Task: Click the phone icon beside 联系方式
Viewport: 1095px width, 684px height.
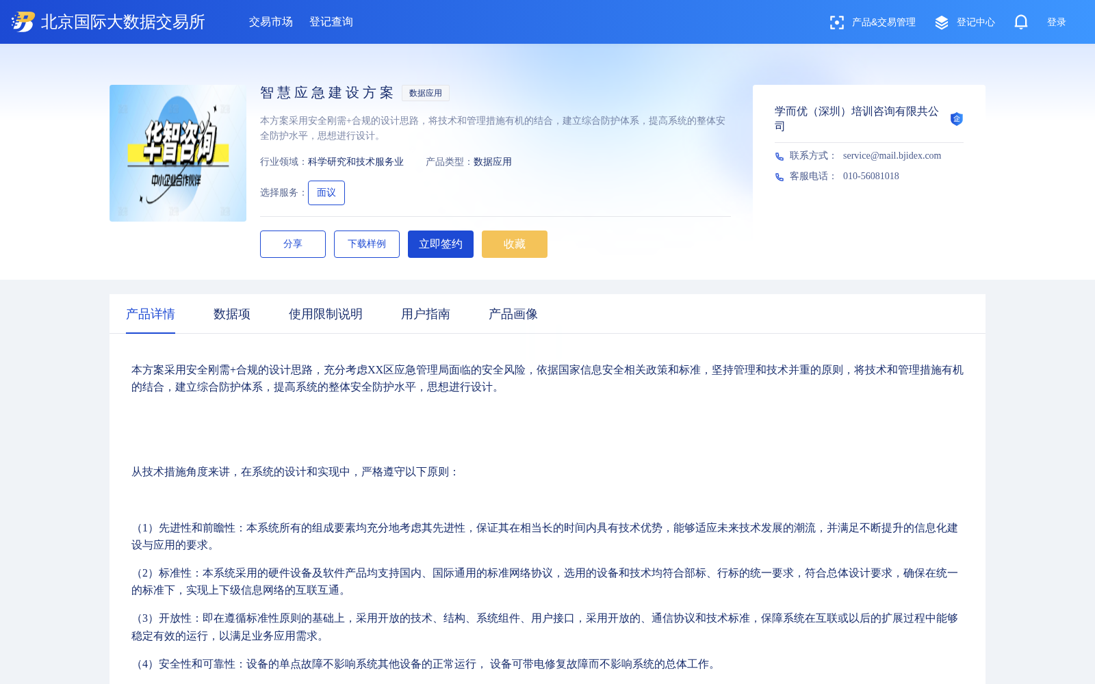Action: click(779, 157)
